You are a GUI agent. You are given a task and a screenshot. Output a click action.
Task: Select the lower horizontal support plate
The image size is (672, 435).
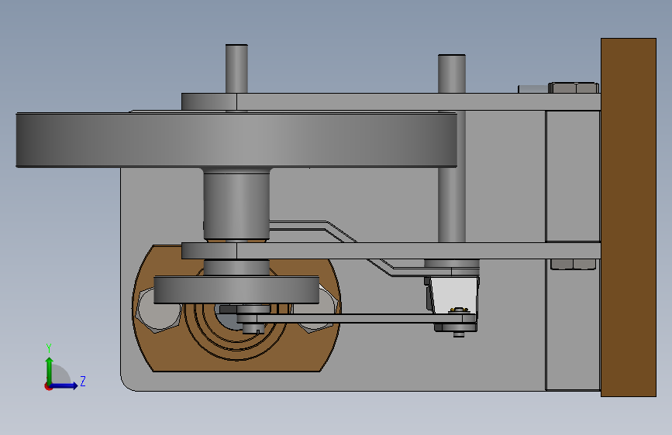click(391, 251)
